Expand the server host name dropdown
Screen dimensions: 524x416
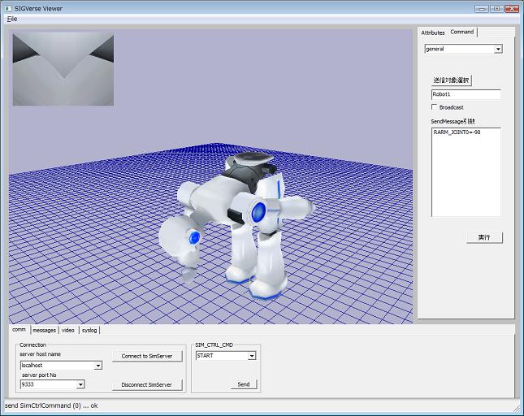98,366
